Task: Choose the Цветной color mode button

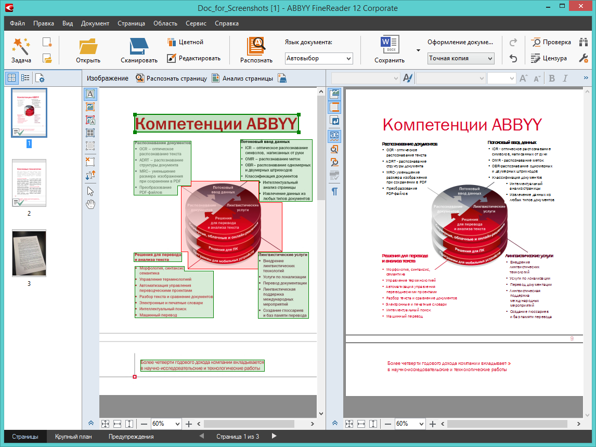Action: coord(186,42)
